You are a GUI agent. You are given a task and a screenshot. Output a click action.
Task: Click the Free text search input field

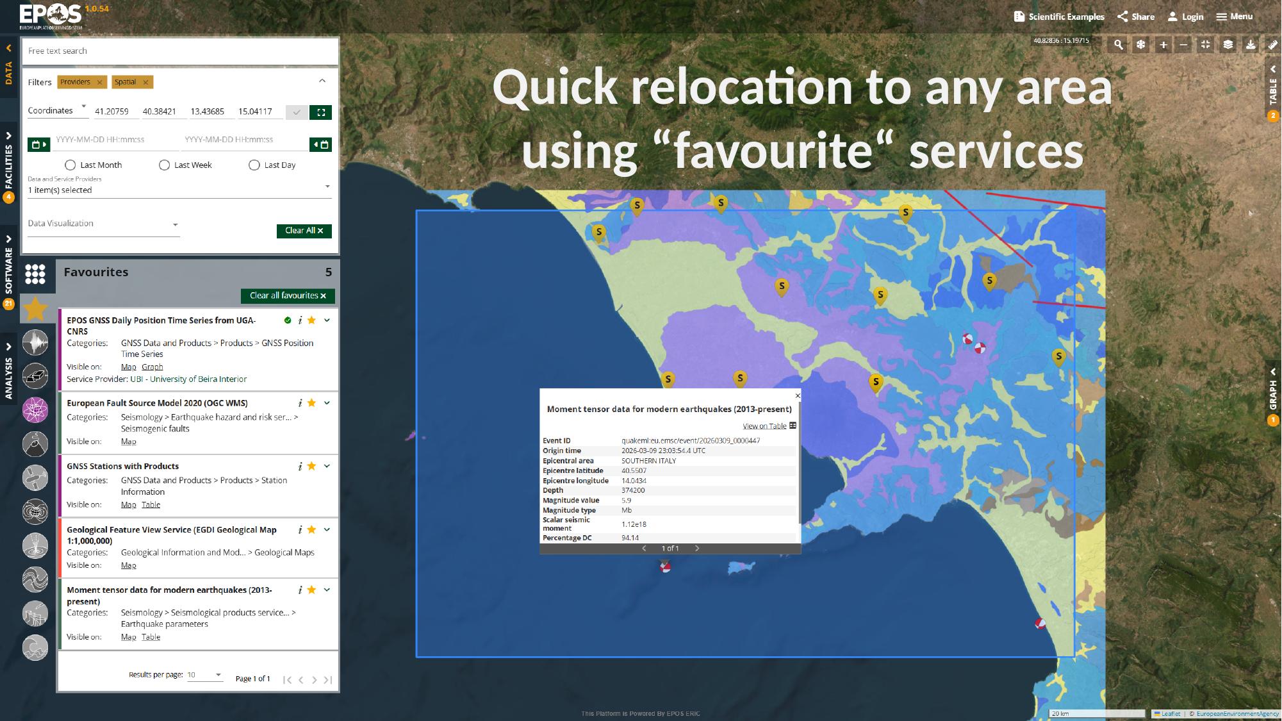[x=179, y=51]
